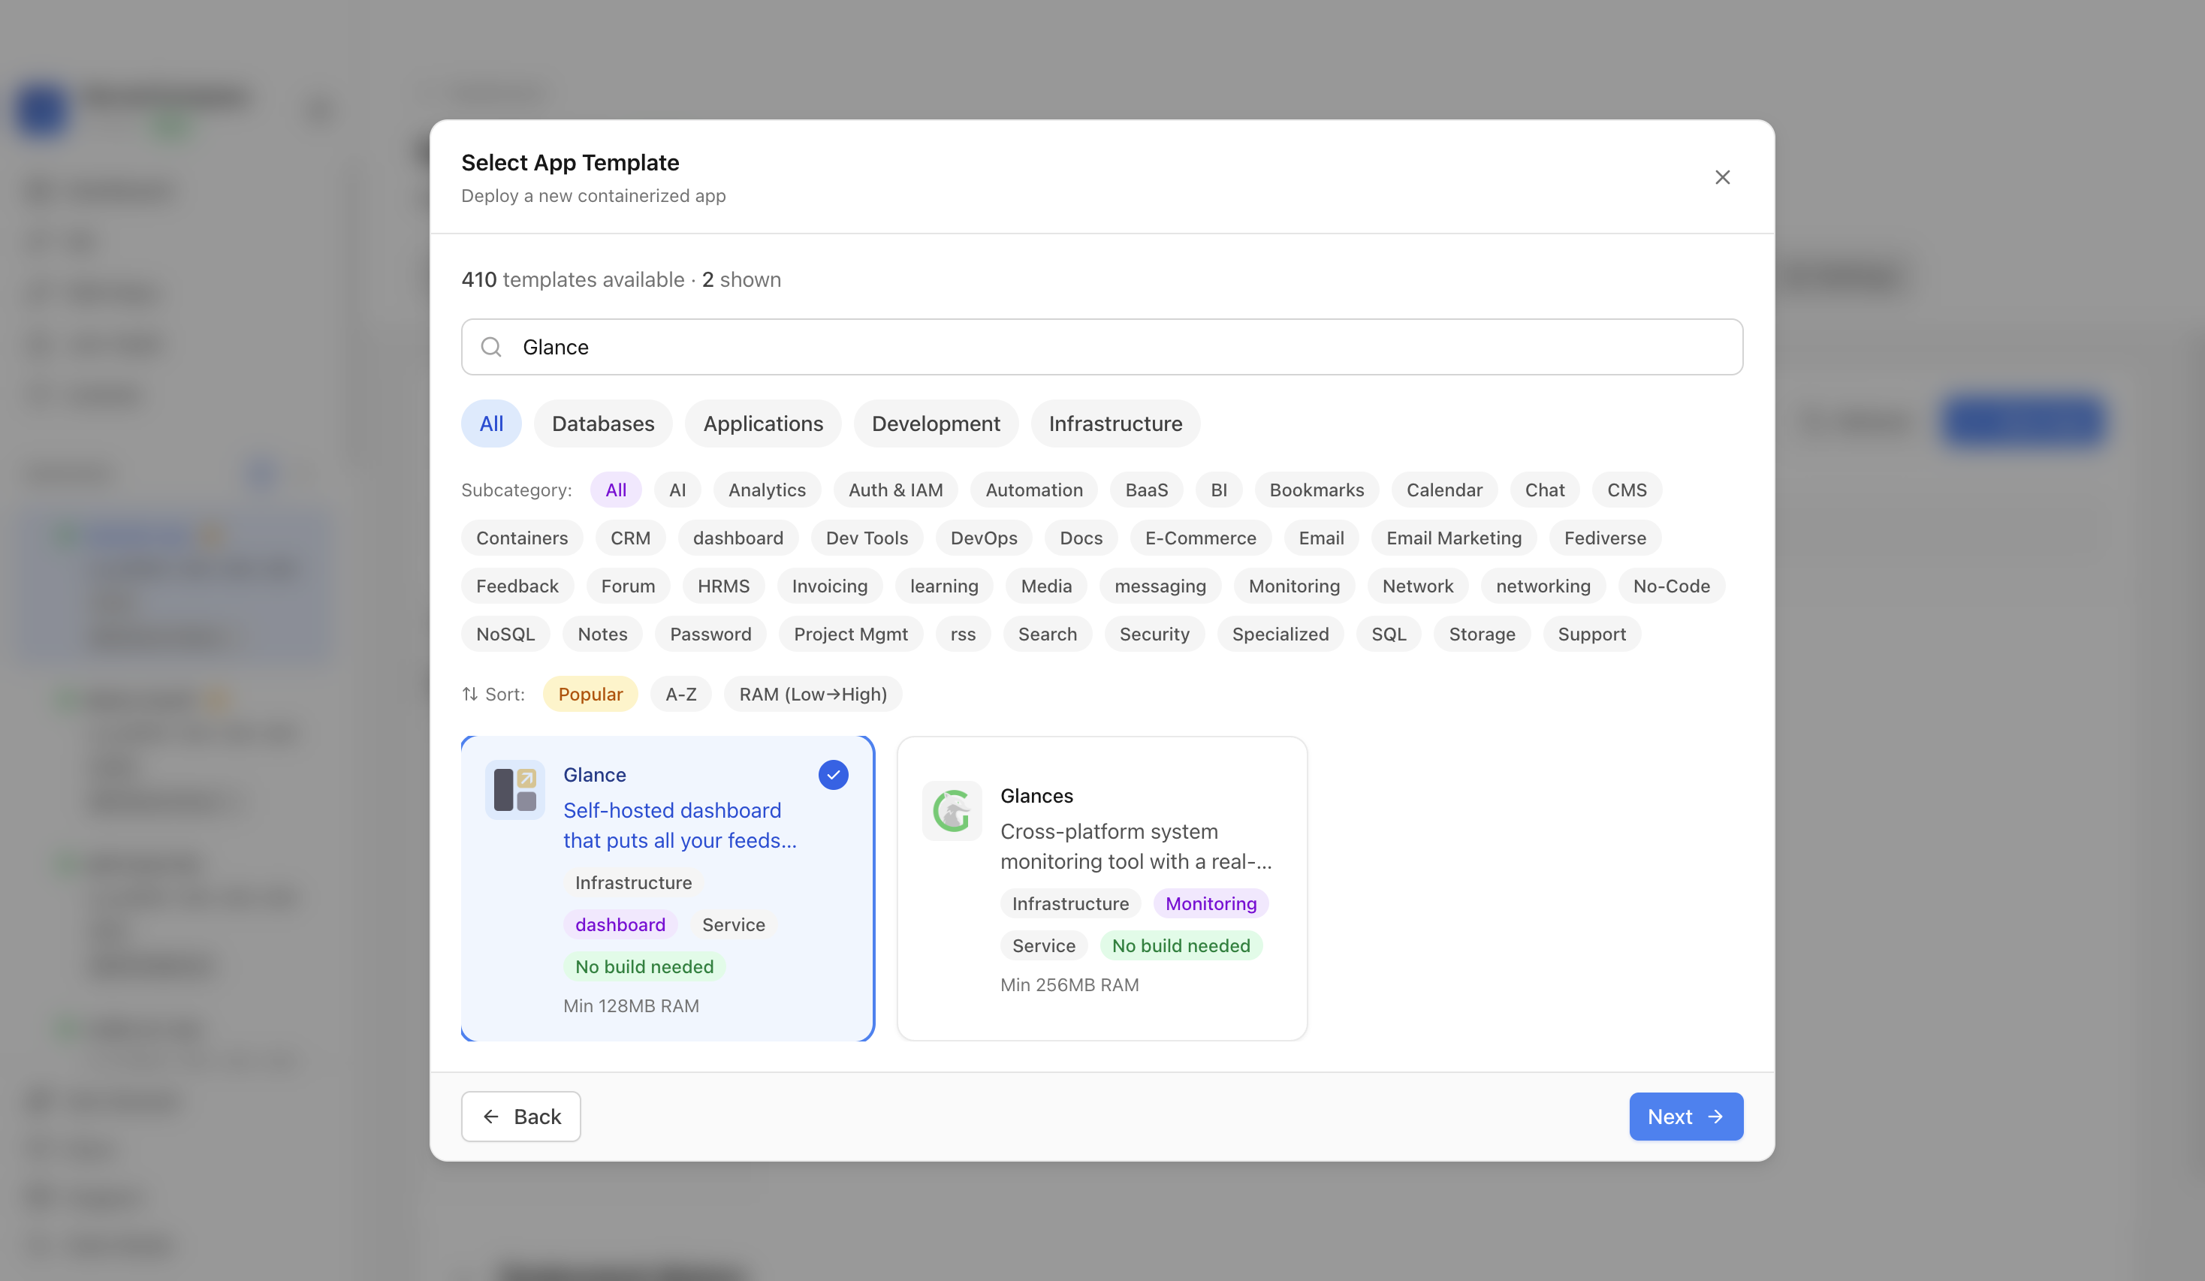
Task: Filter by Containers subcategory
Action: tap(521, 538)
